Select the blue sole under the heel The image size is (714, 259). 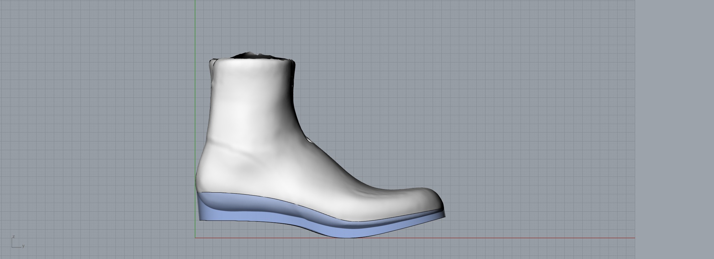point(214,214)
